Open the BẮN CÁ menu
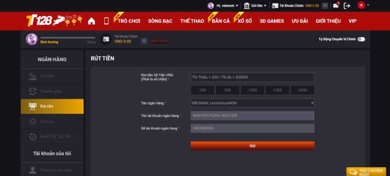 tap(221, 21)
